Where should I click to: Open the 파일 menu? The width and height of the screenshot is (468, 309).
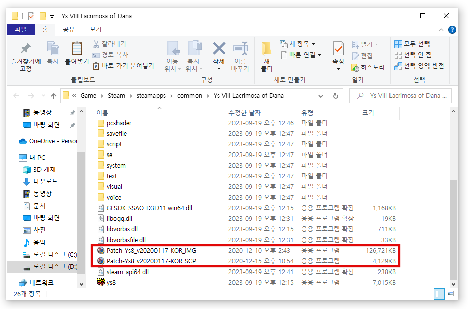20,29
